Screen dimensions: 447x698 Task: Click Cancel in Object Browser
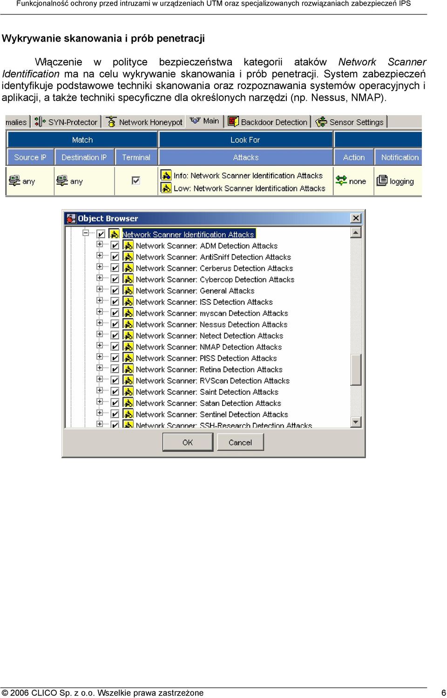pos(240,442)
